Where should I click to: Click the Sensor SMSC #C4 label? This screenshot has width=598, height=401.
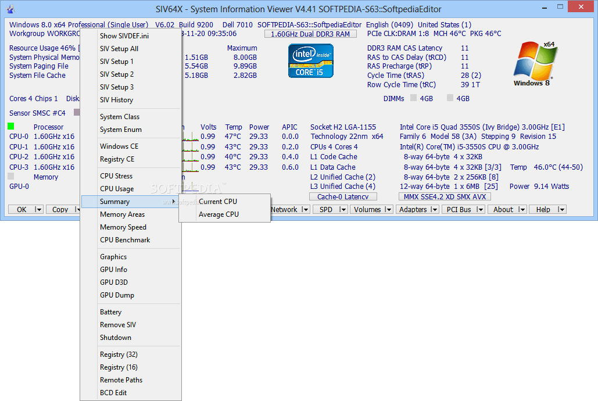[37, 113]
